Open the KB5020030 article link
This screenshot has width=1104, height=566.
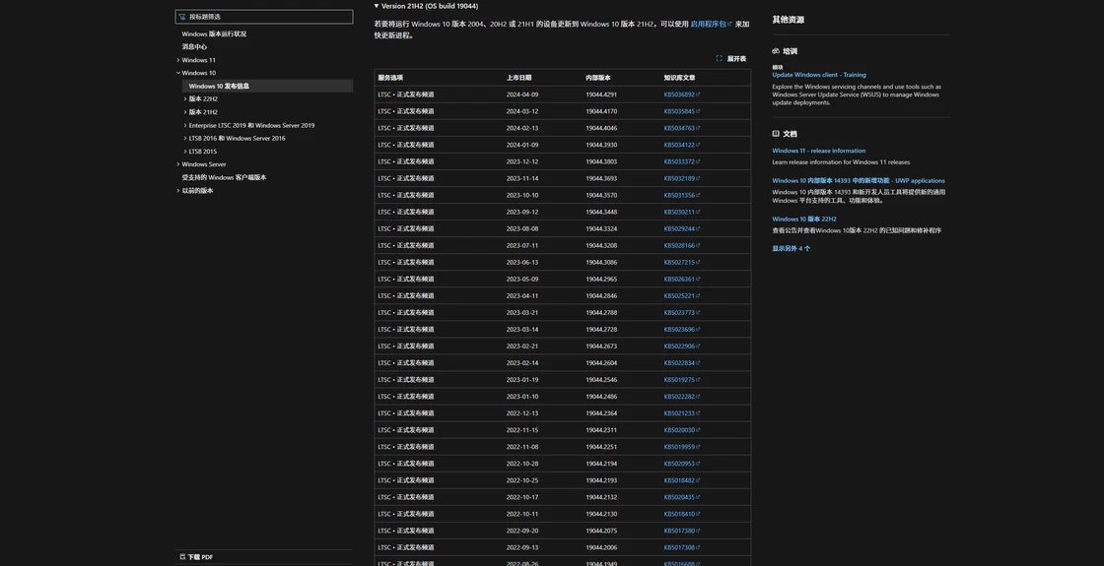(681, 430)
